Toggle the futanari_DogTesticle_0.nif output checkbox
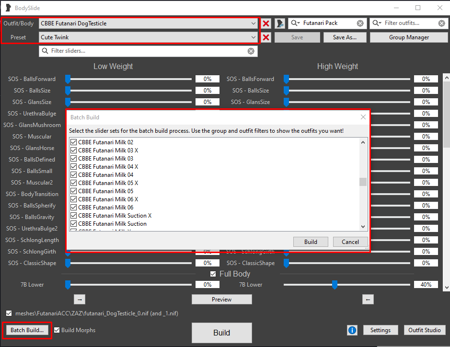This screenshot has width=450, height=347. click(x=9, y=313)
